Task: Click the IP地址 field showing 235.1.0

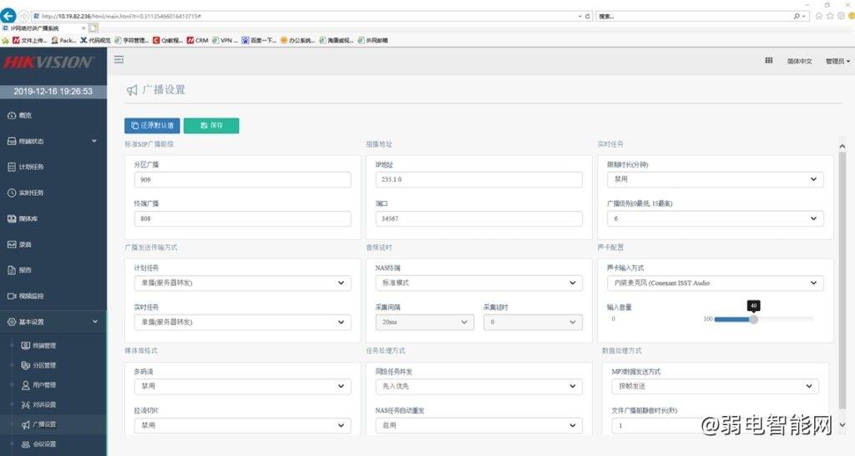Action: click(x=478, y=179)
